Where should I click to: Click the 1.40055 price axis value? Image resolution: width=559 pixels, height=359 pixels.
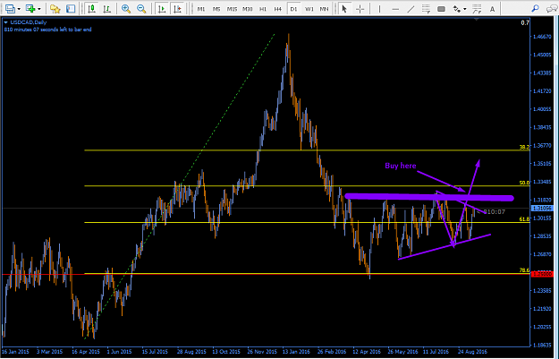(542, 109)
